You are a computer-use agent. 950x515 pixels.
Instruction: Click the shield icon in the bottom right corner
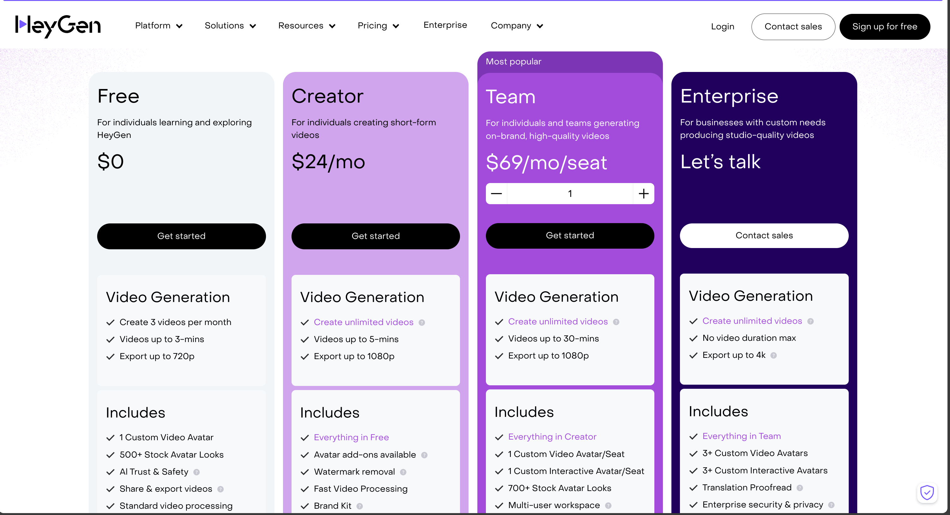tap(927, 492)
